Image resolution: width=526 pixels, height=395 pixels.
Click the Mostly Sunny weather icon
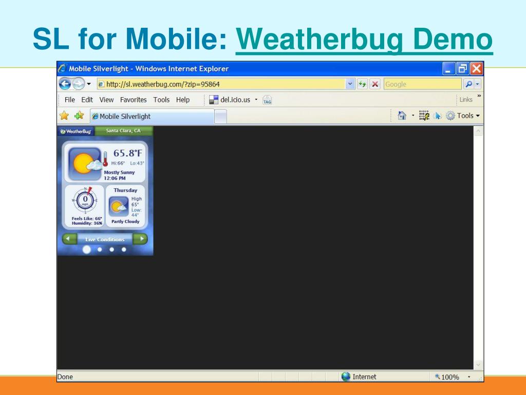pyautogui.click(x=85, y=164)
